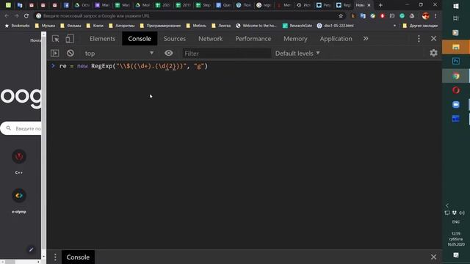This screenshot has height=264, width=470.
Task: Open the Chrome menu (three vertical dots)
Action: [x=435, y=16]
